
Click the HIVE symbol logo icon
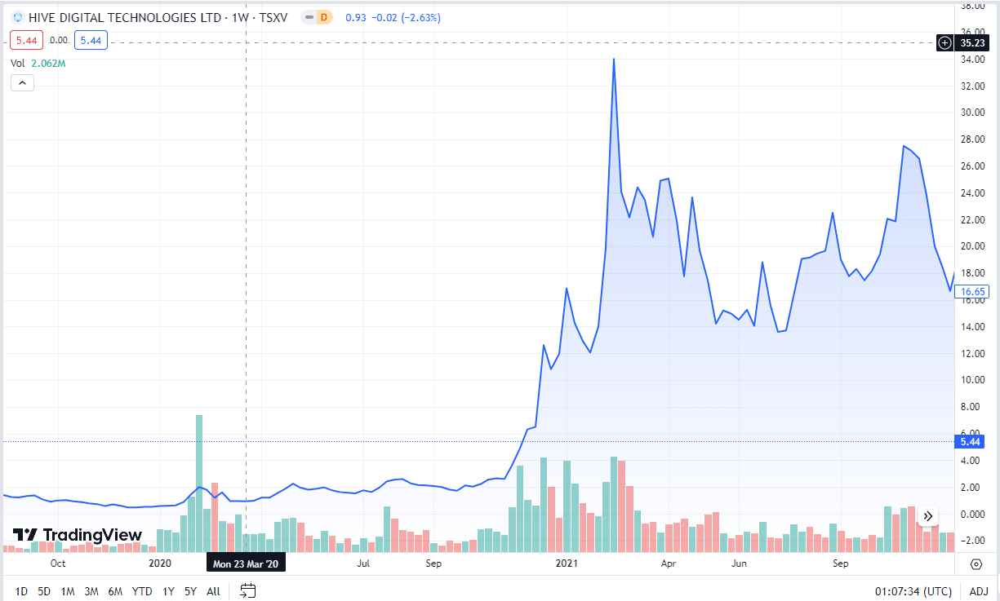[17, 17]
